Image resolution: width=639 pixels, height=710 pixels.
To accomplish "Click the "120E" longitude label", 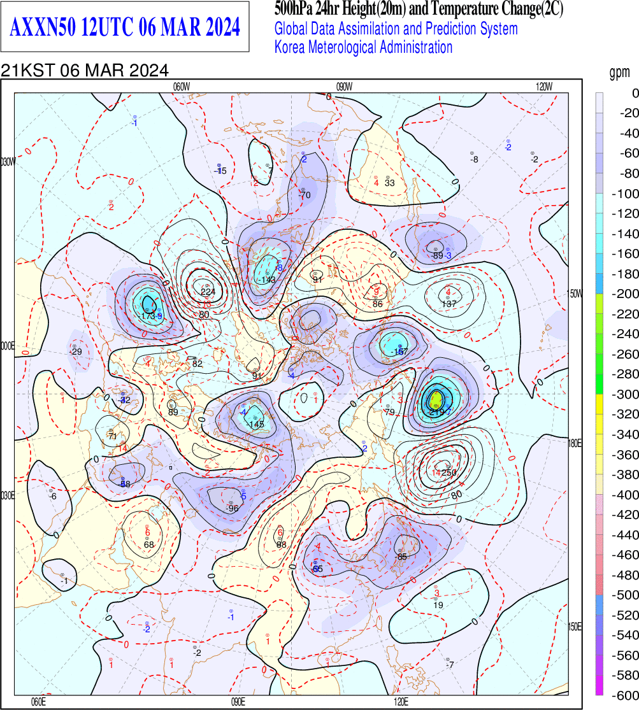I will (401, 702).
